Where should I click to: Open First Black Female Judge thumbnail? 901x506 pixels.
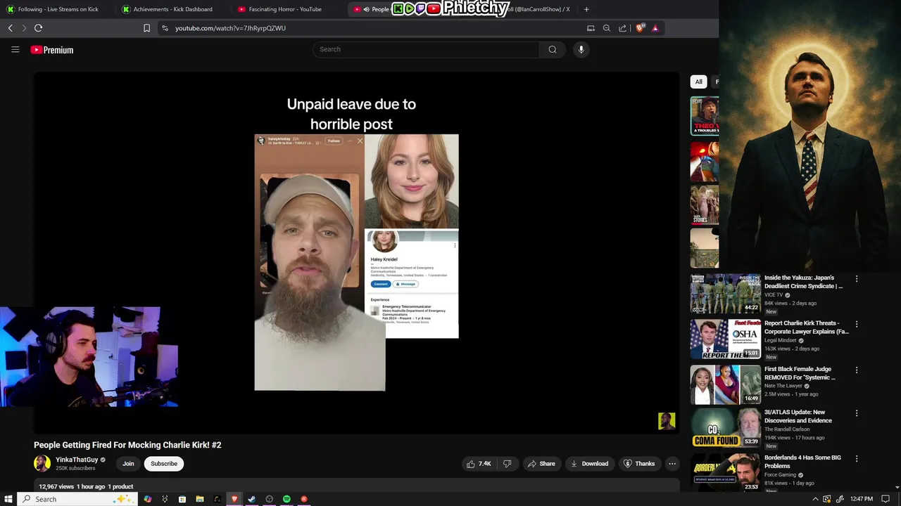(x=725, y=385)
